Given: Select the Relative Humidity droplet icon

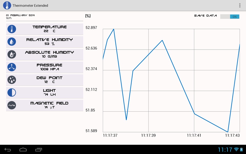Looking at the screenshot, I should tap(12, 42).
